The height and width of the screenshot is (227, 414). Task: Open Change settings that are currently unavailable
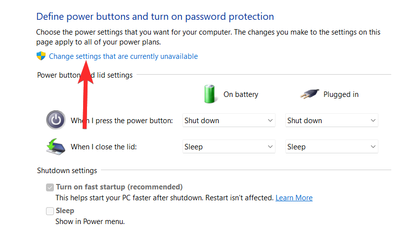click(123, 56)
